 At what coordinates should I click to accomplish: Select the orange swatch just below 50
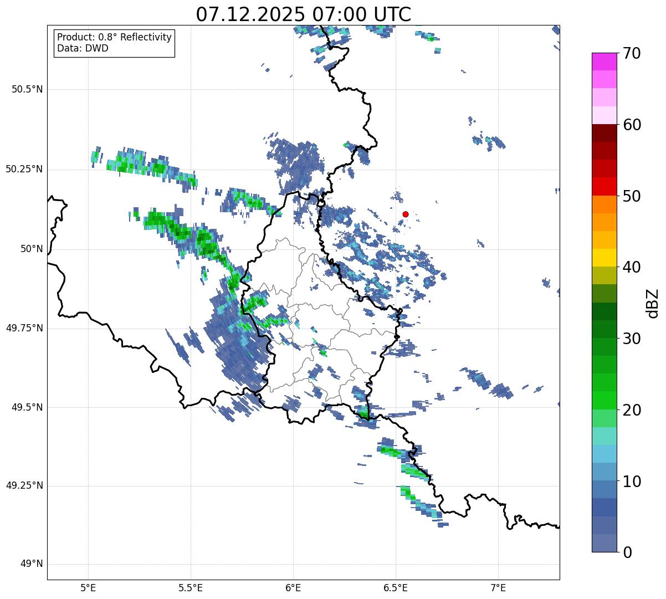click(x=604, y=204)
